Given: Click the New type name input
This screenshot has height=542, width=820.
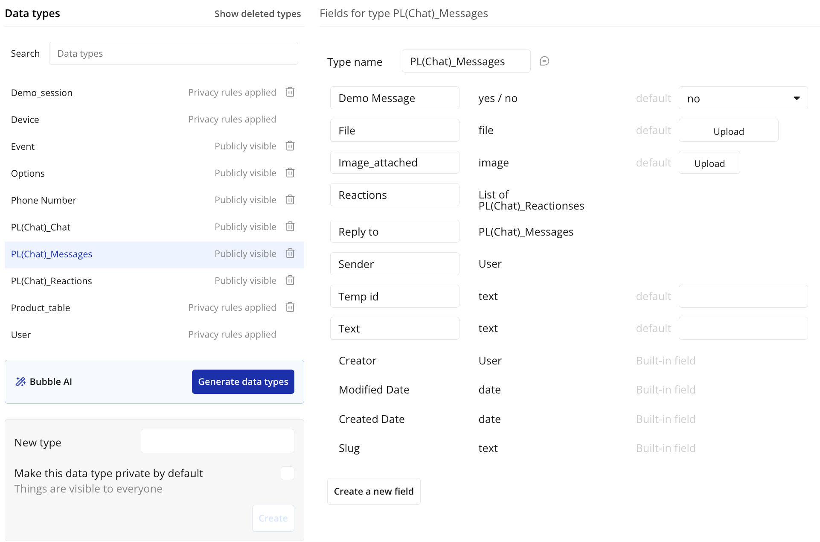Looking at the screenshot, I should point(217,441).
